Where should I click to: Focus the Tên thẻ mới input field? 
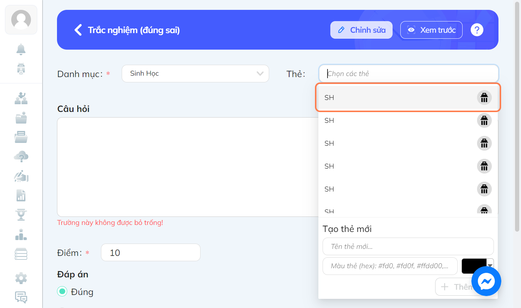(408, 246)
